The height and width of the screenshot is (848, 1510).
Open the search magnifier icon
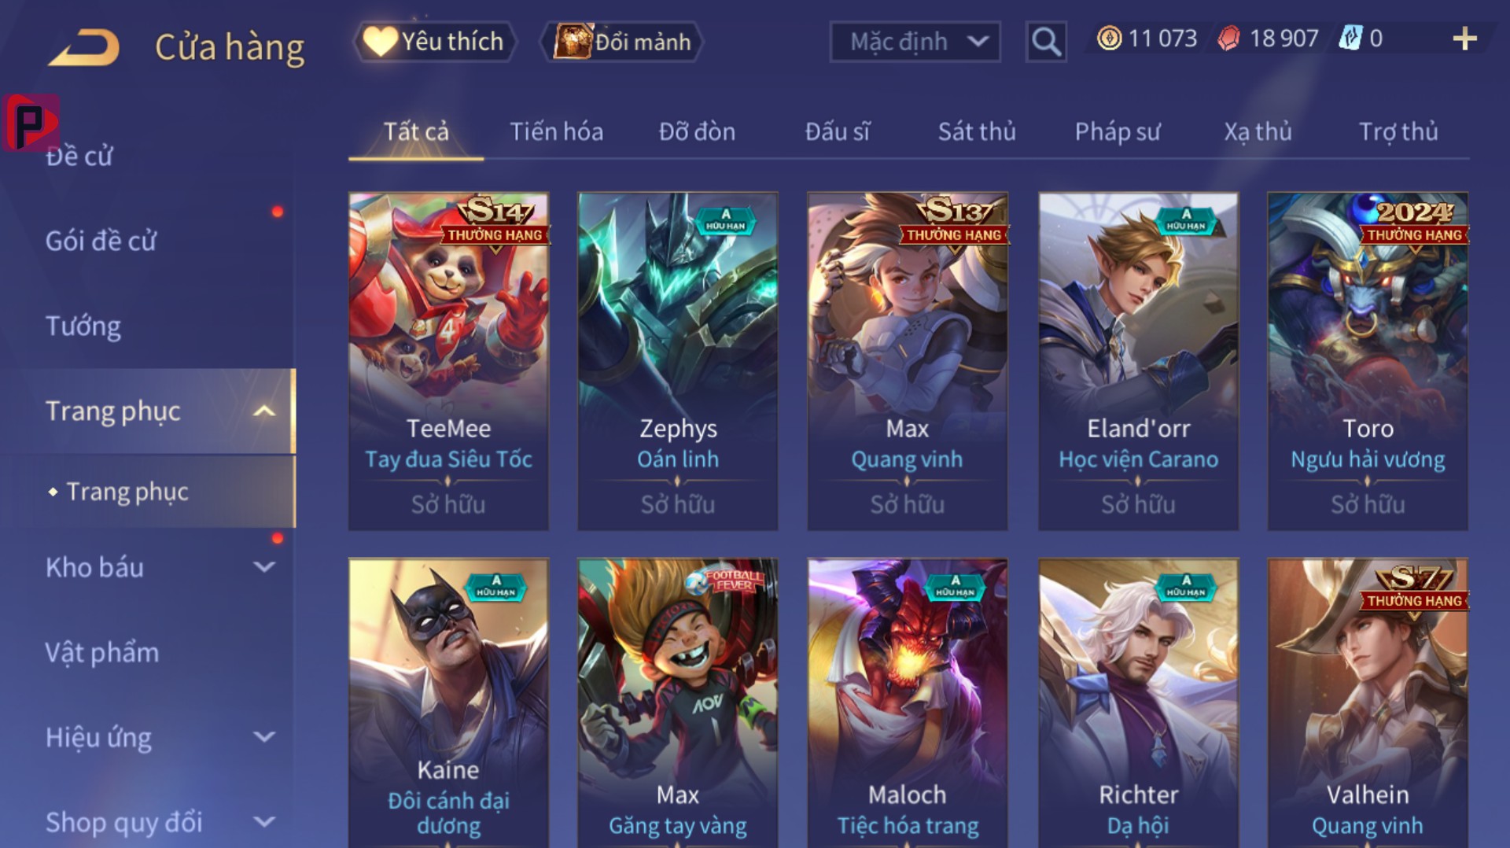pos(1046,41)
